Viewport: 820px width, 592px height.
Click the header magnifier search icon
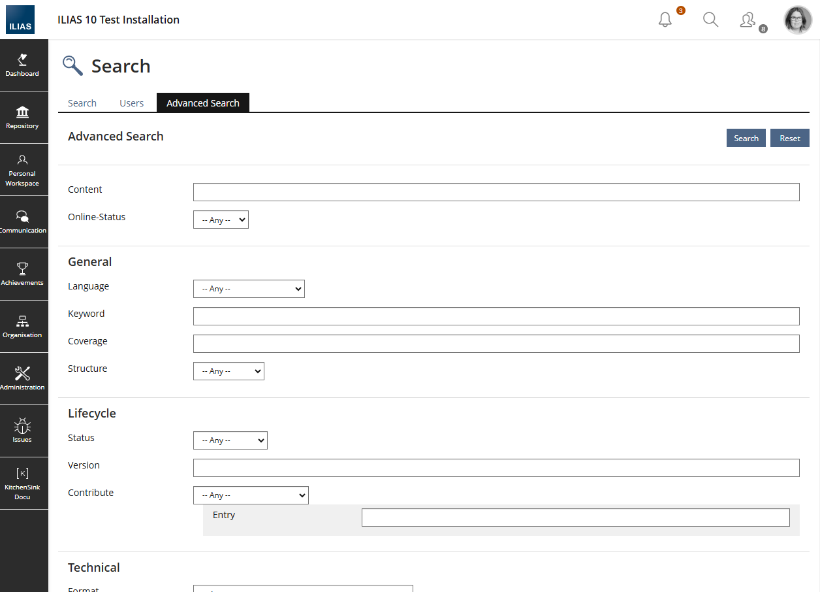tap(710, 20)
